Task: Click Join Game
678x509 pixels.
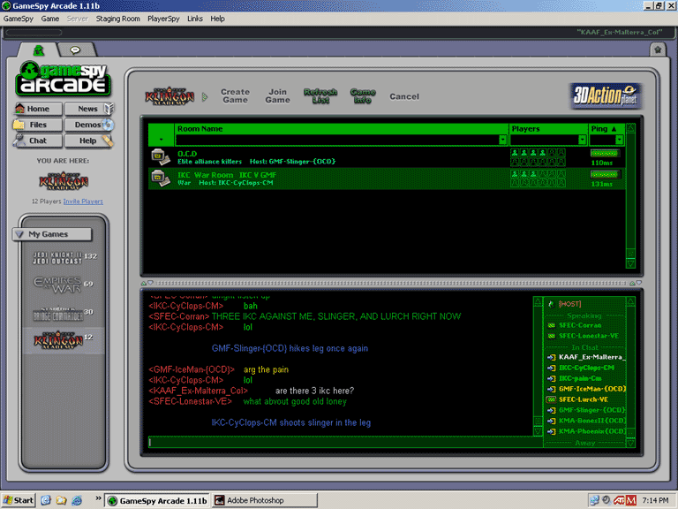Action: (277, 96)
